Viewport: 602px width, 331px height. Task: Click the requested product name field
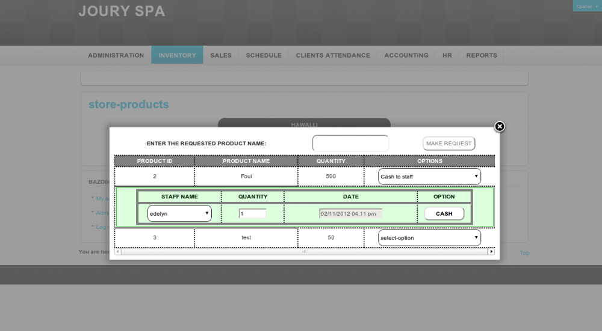click(x=350, y=144)
